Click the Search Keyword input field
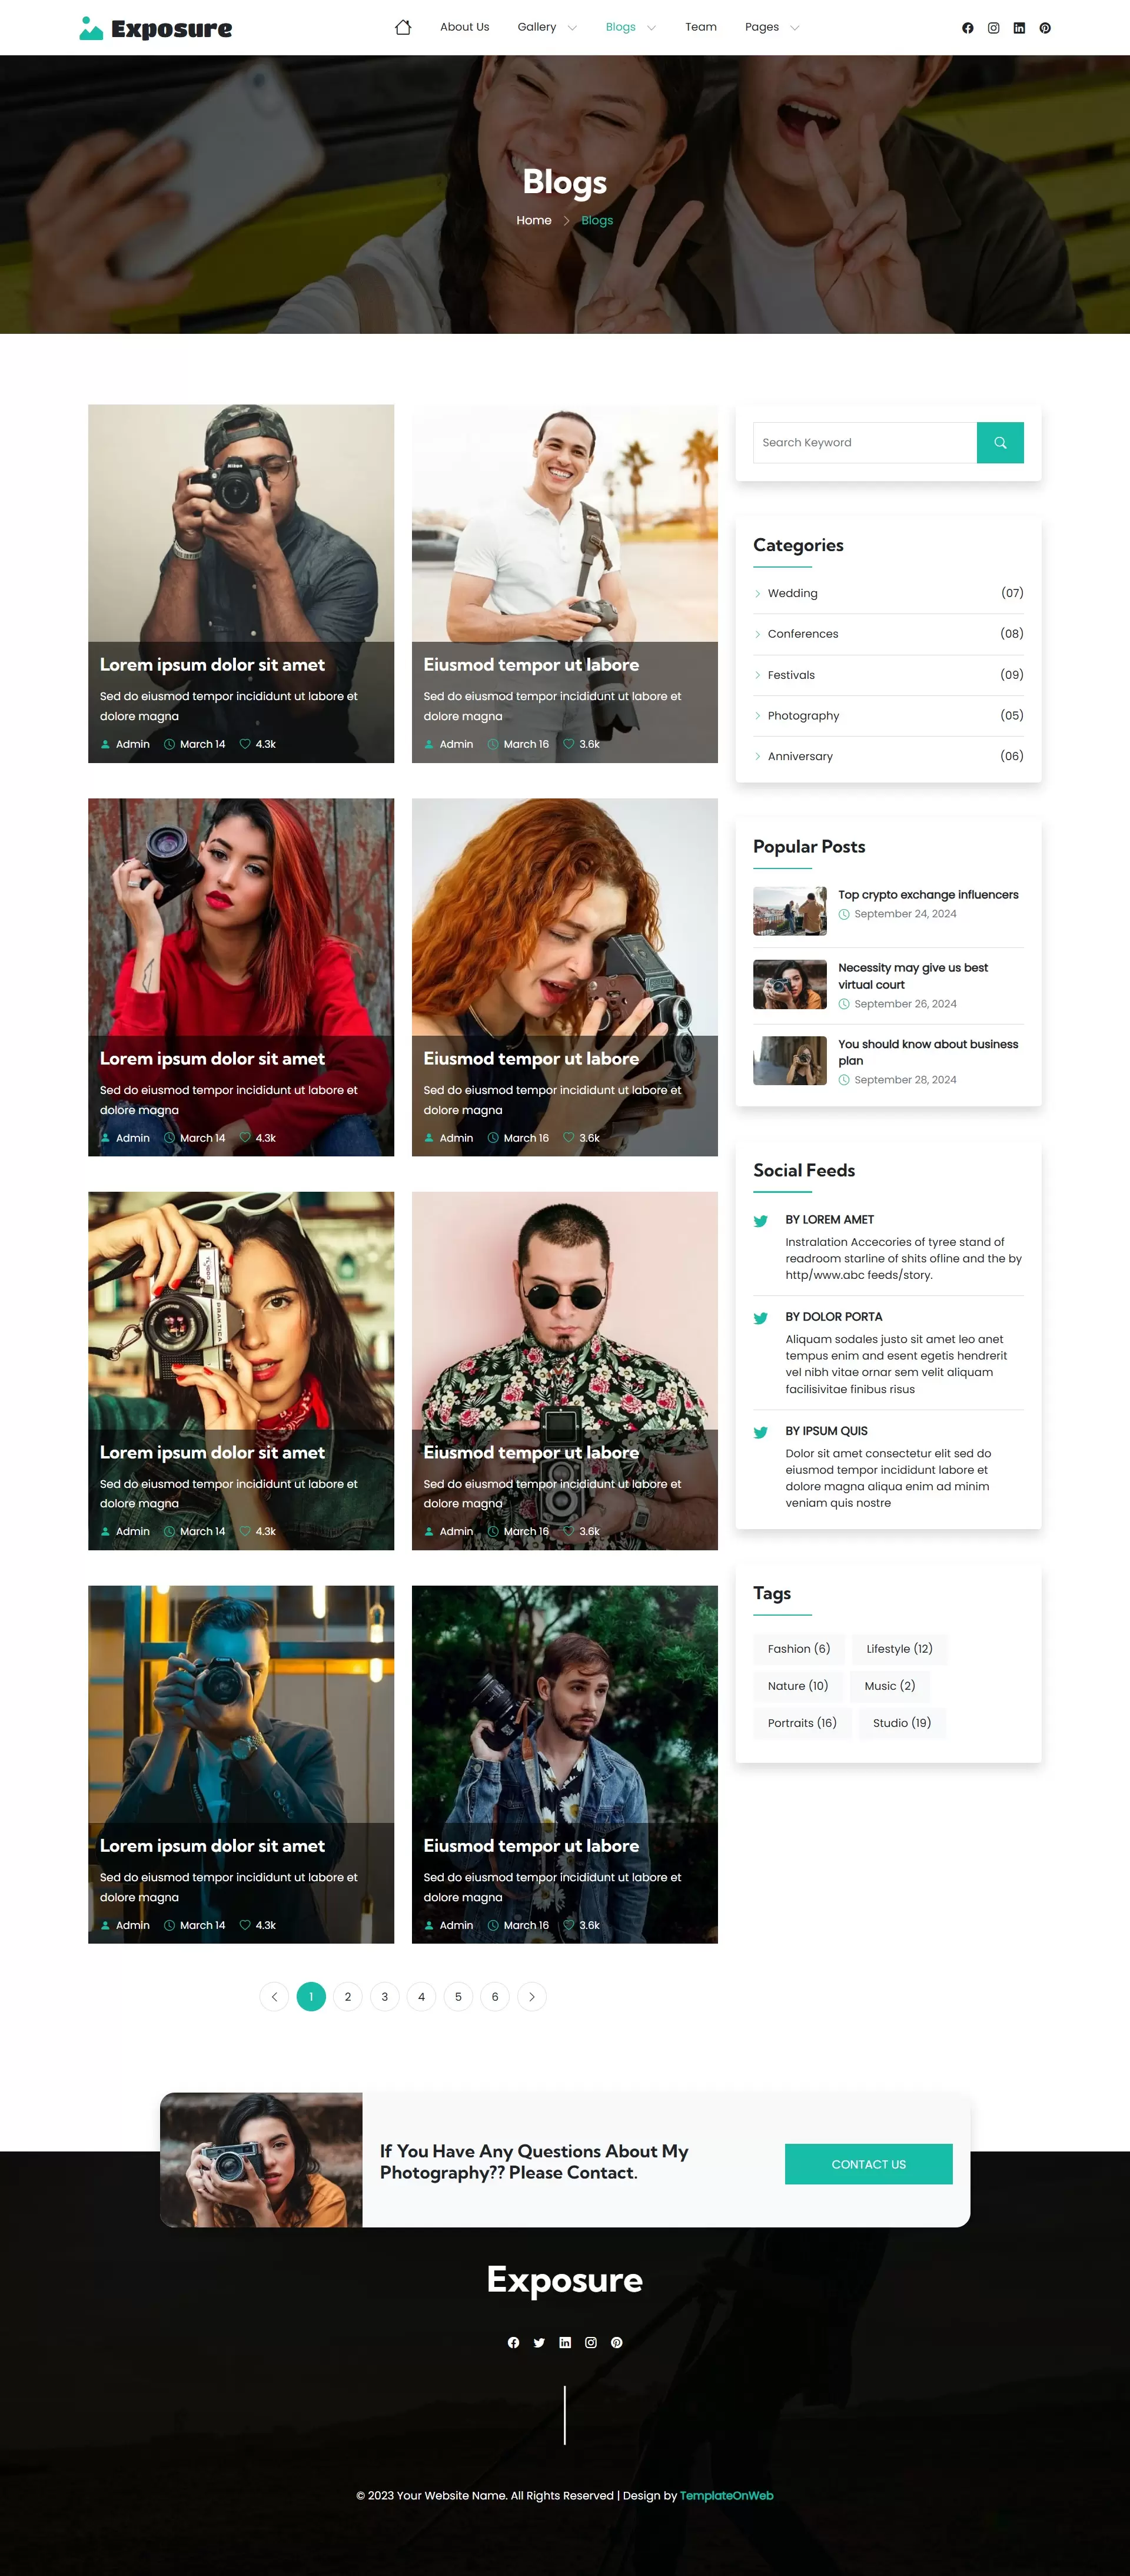Screen dimensions: 1130x2576 (x=865, y=442)
